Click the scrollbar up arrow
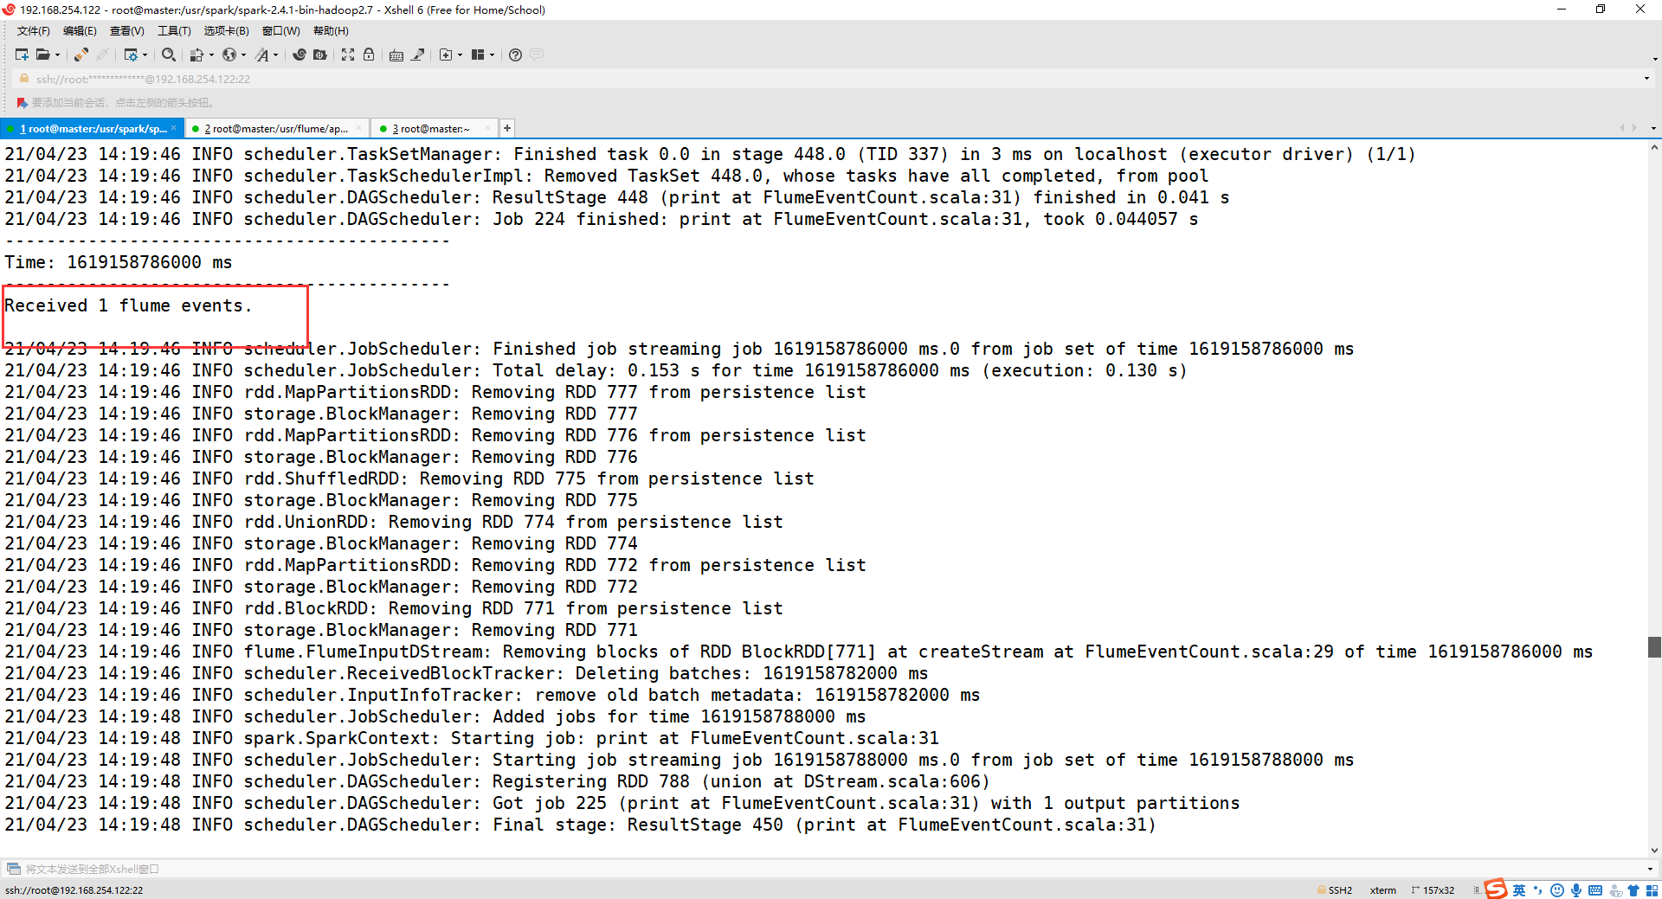The width and height of the screenshot is (1662, 899). (x=1654, y=147)
